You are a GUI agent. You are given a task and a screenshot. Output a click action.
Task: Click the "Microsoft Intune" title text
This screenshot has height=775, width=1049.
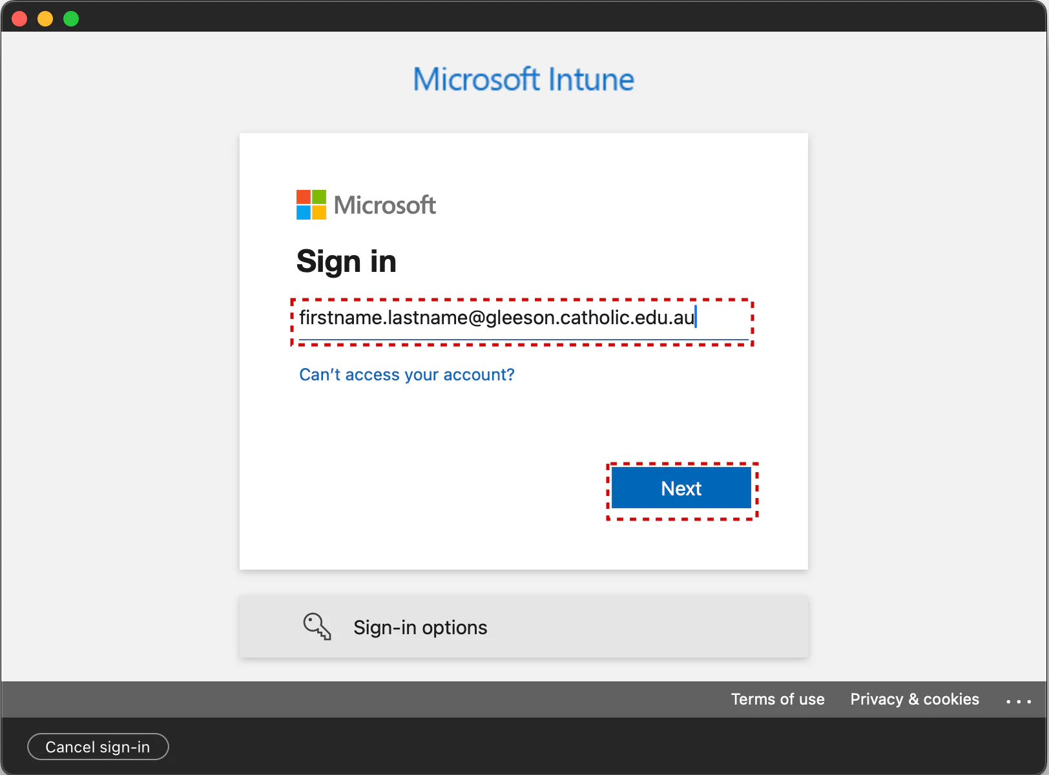[524, 79]
